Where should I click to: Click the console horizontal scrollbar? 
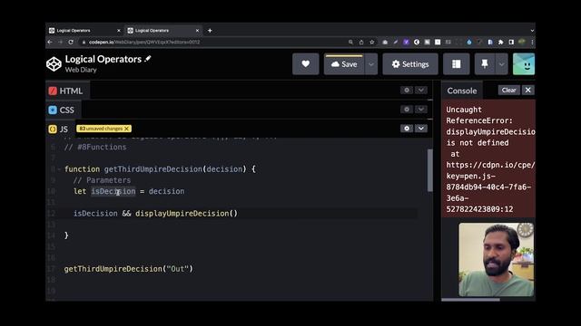click(470, 300)
